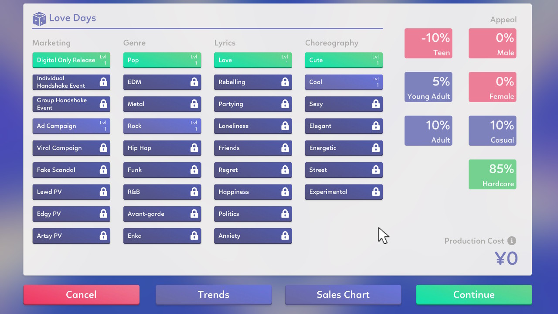Click the Appeal heading text
Screen dimensions: 558x314
[x=504, y=20]
